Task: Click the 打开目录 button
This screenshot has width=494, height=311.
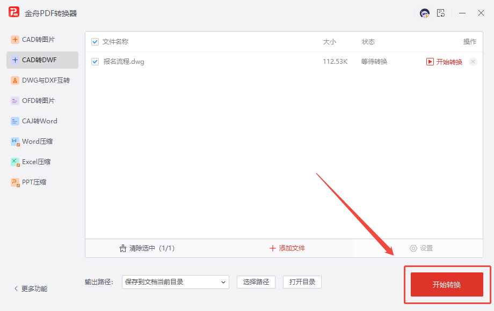Action: pos(302,282)
